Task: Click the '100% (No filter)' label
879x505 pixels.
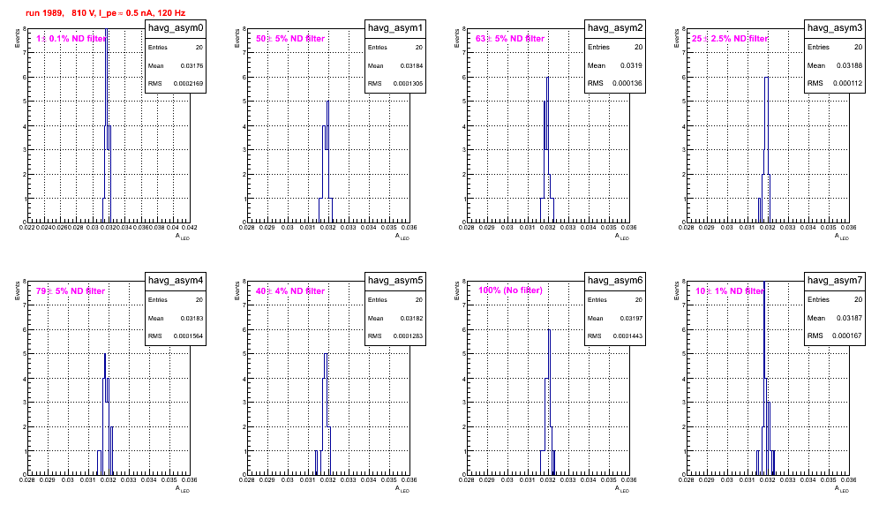Action: 510,290
